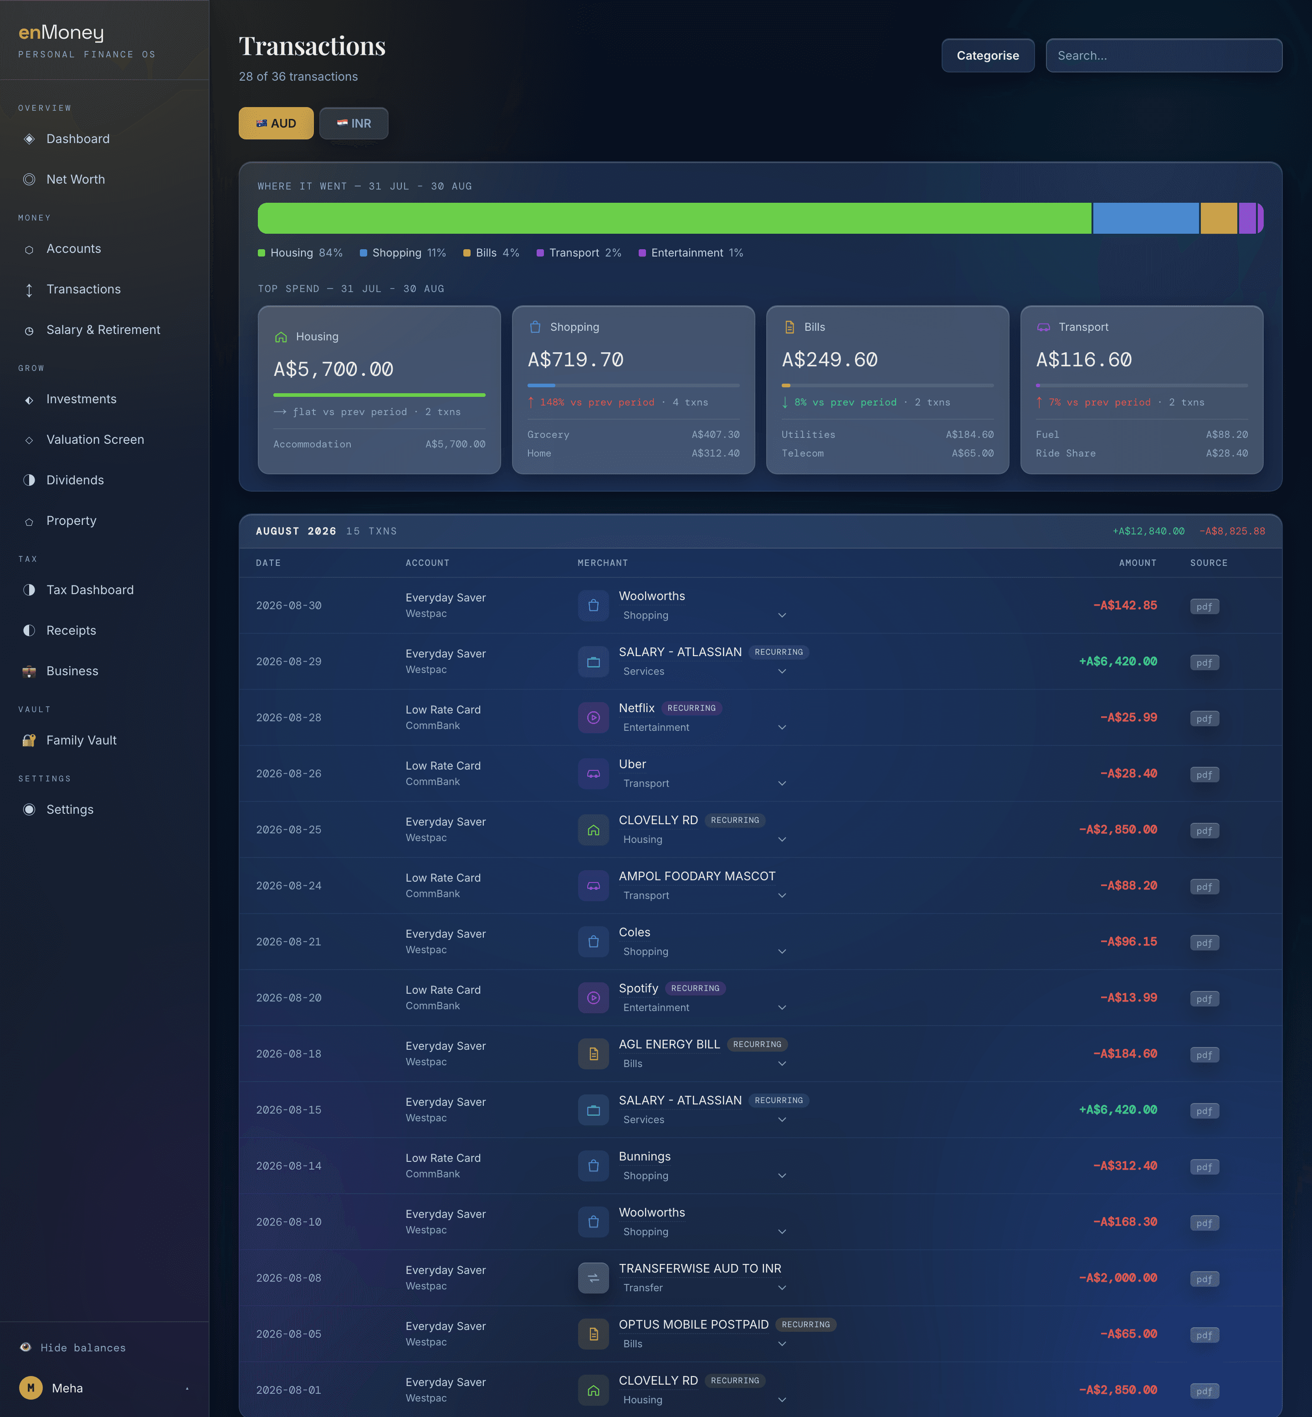
Task: Switch currency to INR
Action: 354,123
